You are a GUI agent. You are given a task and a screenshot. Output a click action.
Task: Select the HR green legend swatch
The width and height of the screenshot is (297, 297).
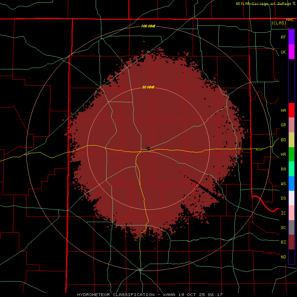291,154
